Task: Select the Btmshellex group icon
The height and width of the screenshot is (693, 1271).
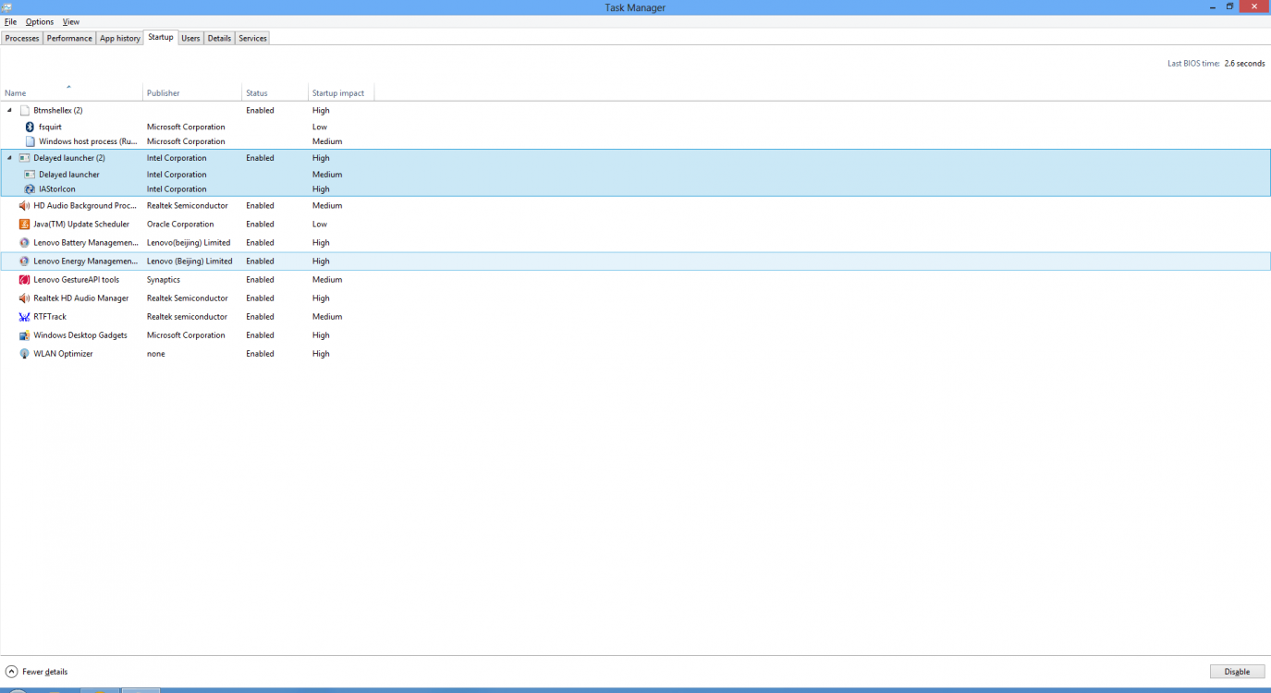Action: click(x=24, y=110)
